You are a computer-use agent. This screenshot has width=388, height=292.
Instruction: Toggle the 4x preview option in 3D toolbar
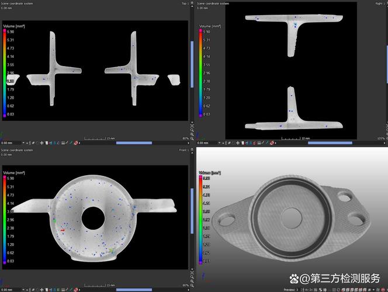tap(307, 290)
